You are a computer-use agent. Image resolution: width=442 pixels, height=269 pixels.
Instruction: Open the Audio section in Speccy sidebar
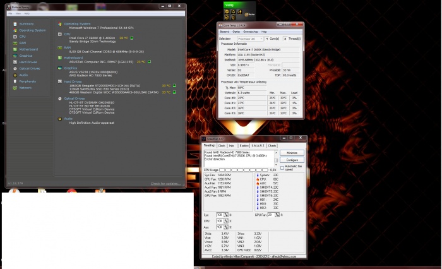coord(23,75)
